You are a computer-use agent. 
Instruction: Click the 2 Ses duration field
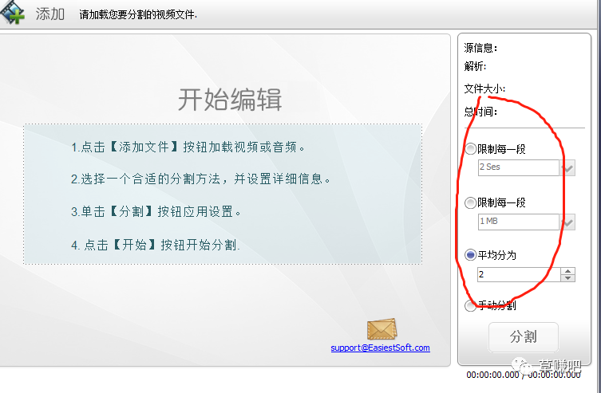click(x=518, y=167)
